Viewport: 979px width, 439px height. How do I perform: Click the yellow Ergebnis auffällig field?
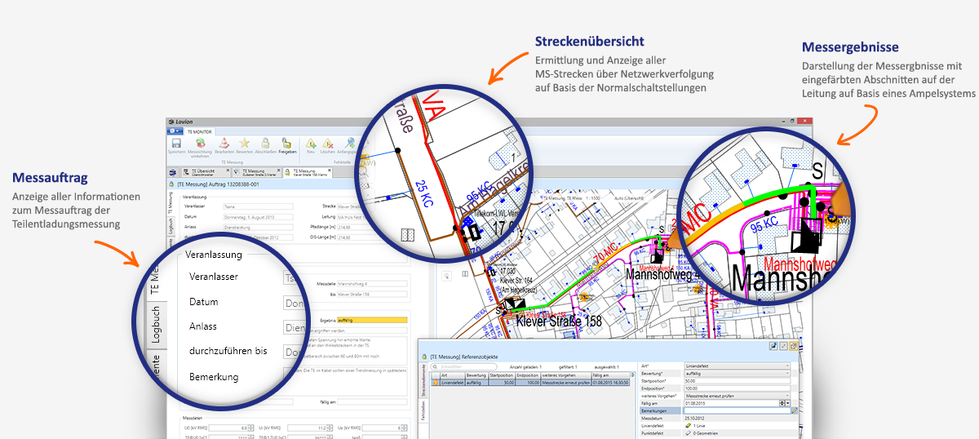[x=371, y=320]
